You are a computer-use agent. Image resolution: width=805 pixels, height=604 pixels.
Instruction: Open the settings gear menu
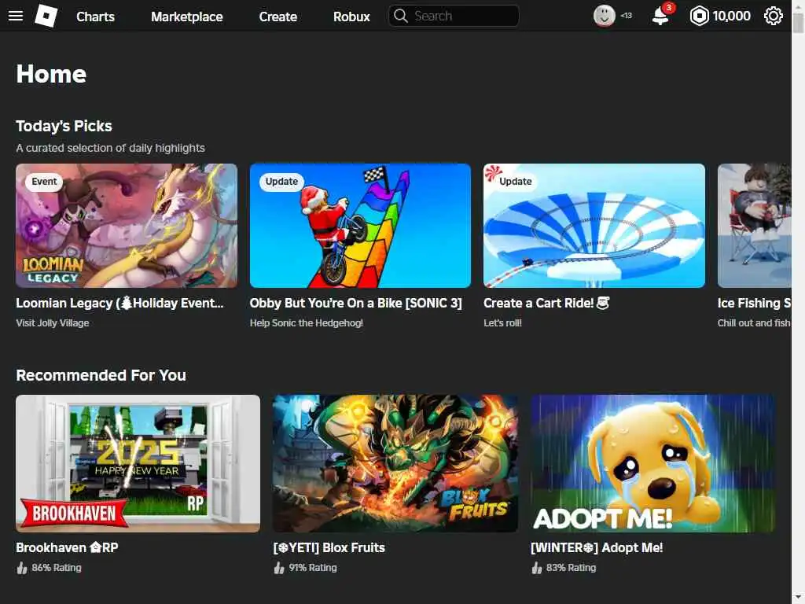(x=774, y=16)
